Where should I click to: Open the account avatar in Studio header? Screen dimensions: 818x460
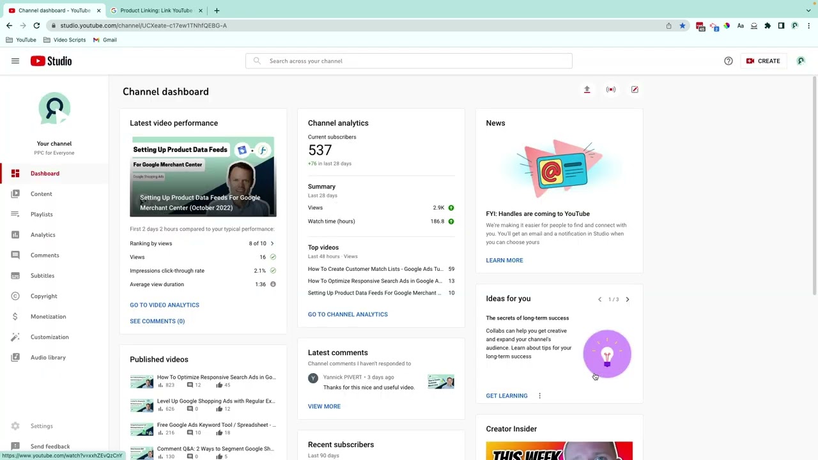click(x=801, y=61)
